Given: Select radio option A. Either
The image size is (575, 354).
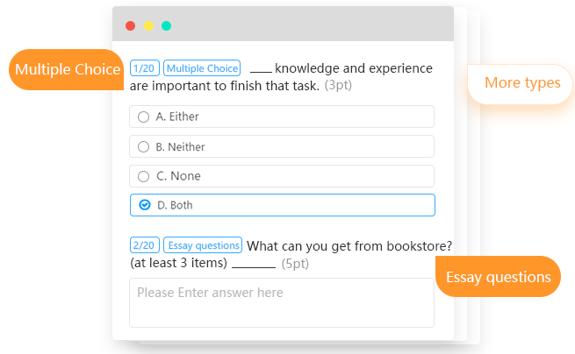Looking at the screenshot, I should coord(144,117).
